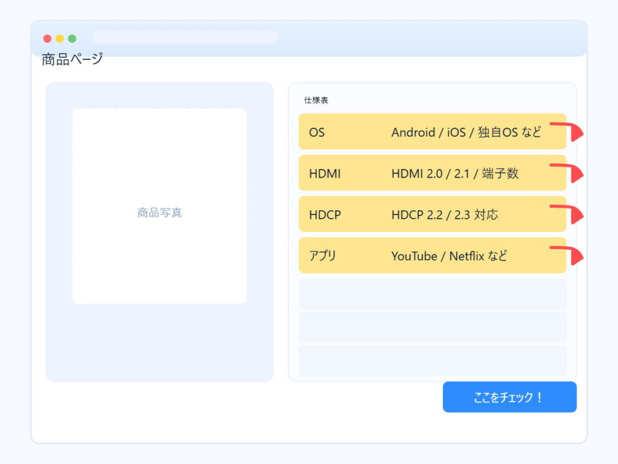The height and width of the screenshot is (464, 618).
Task: Click the yellow window dot
Action: tap(60, 39)
